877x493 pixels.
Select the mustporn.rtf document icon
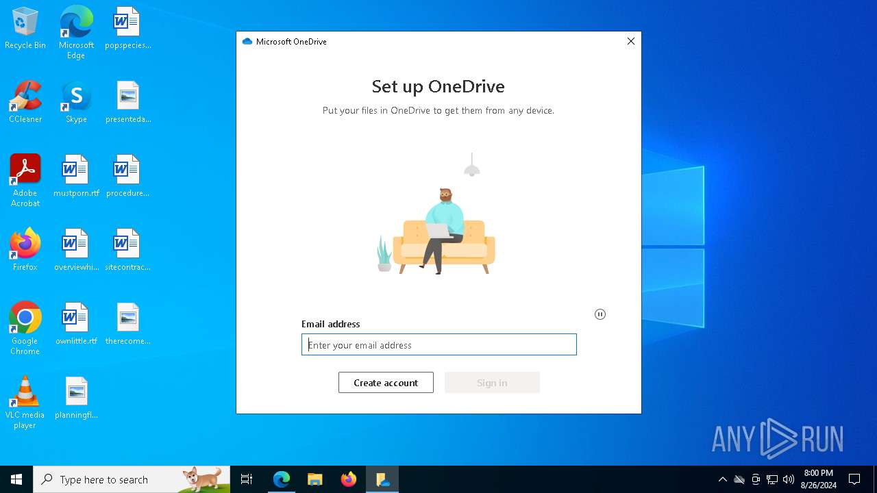[76, 177]
